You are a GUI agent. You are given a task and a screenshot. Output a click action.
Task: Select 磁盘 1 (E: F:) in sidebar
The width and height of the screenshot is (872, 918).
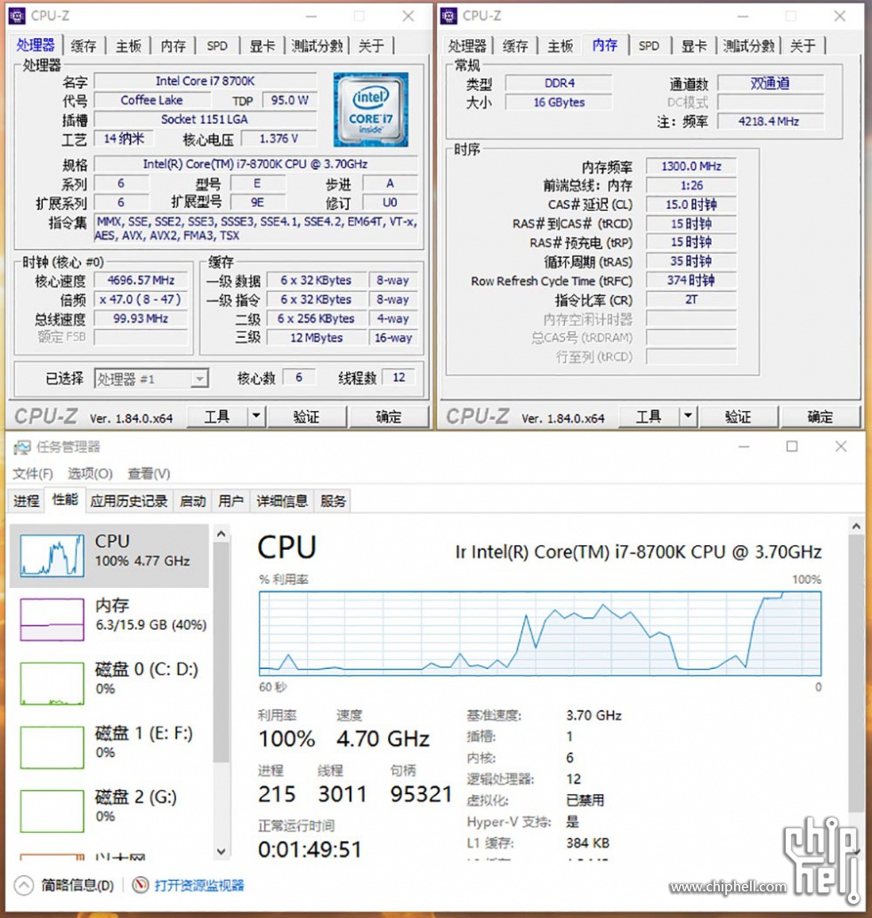click(109, 746)
